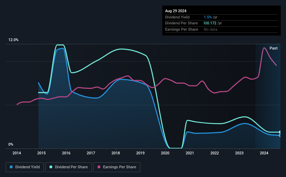Select the 2018 x-axis label
286x177 pixels.
pos(116,153)
